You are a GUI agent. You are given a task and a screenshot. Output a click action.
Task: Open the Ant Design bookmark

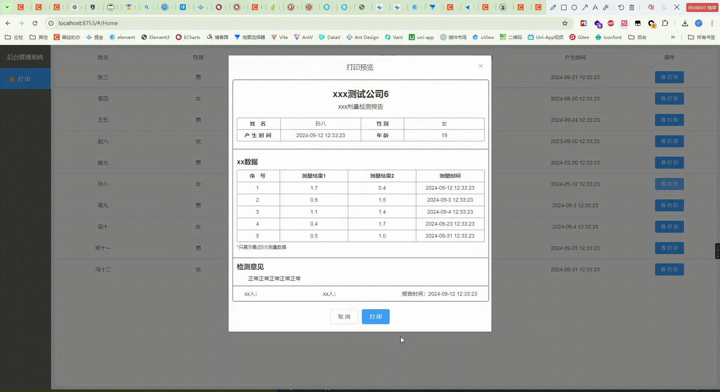click(x=362, y=37)
